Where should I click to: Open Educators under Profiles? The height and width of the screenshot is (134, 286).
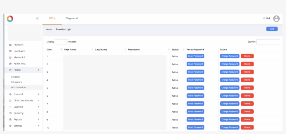[x=16, y=82]
